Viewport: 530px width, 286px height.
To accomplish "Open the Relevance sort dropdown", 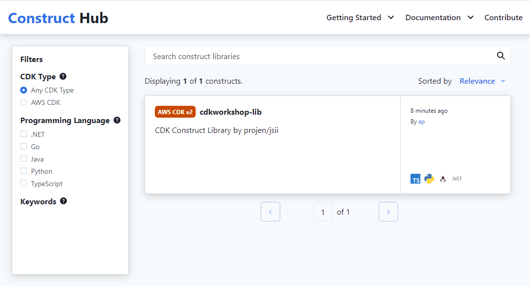I will (482, 81).
